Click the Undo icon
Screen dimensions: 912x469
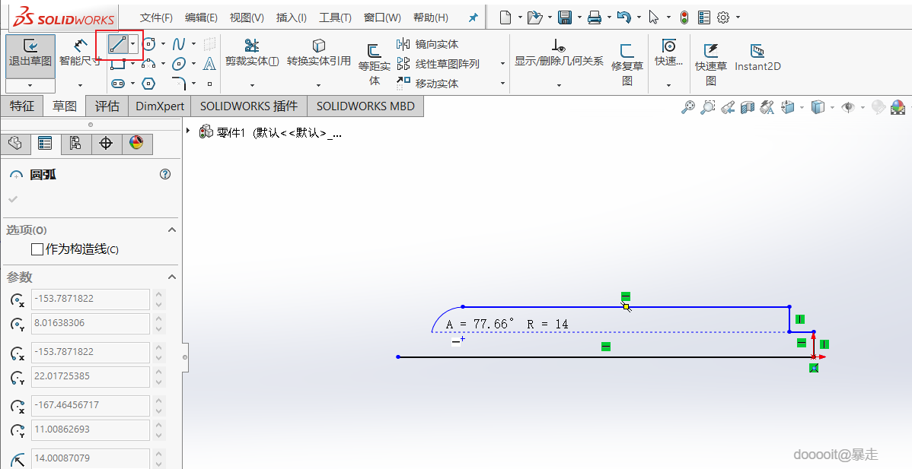623,17
